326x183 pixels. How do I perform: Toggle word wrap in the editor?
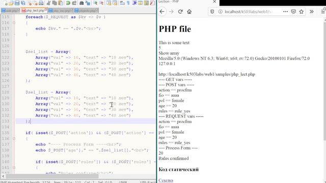(122, 3)
